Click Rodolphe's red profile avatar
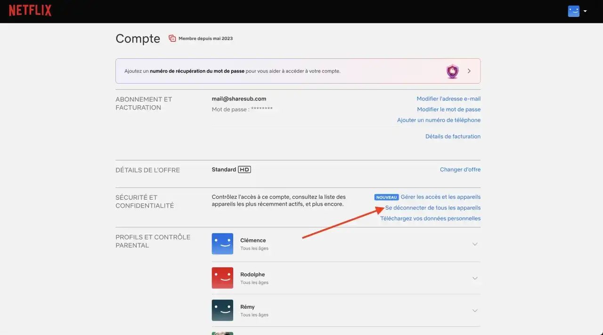Screen dimensions: 603x335 point(222,278)
